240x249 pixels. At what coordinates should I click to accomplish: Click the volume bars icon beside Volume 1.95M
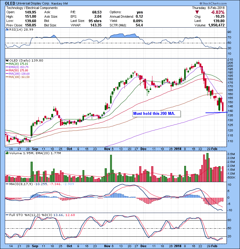click(x=7, y=153)
